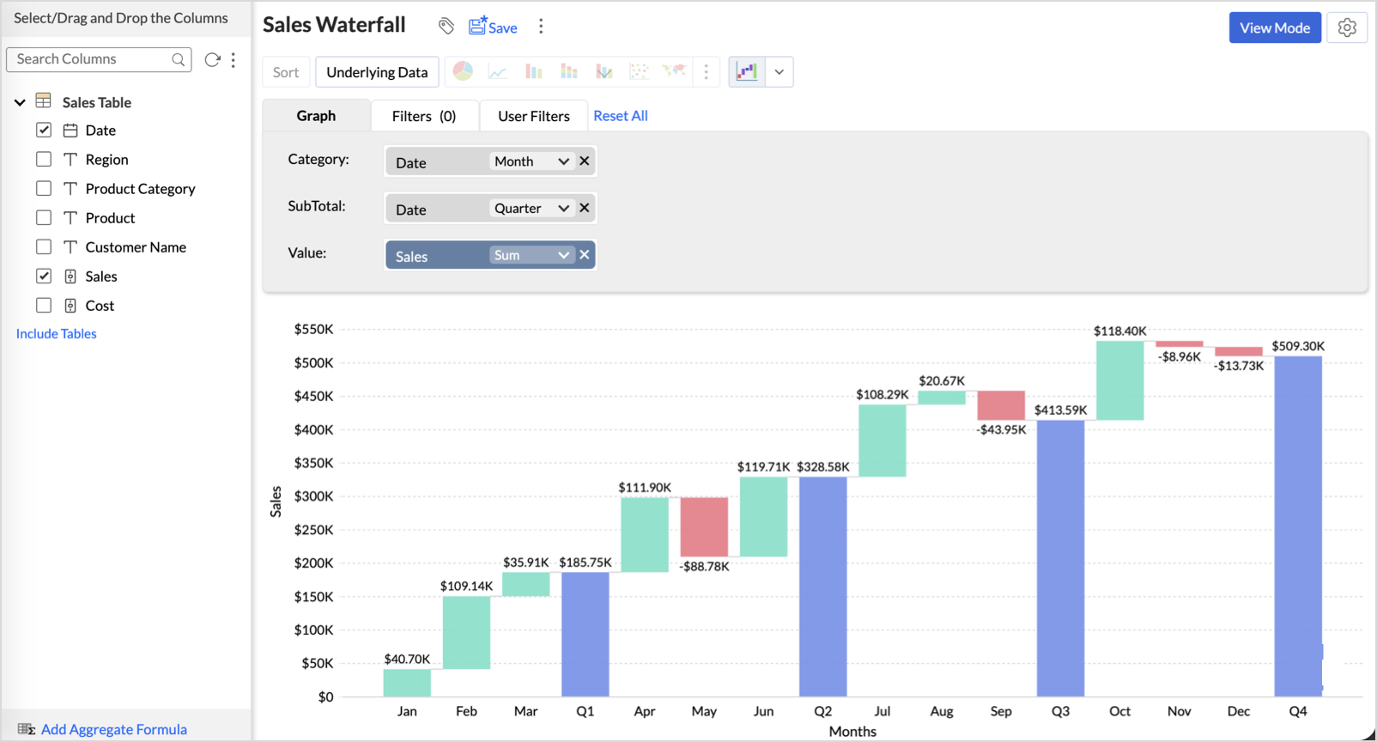Select the pie chart type icon

pos(463,71)
